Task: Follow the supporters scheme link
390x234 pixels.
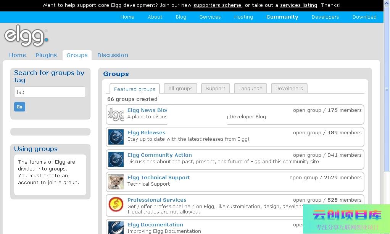Action: (x=217, y=5)
